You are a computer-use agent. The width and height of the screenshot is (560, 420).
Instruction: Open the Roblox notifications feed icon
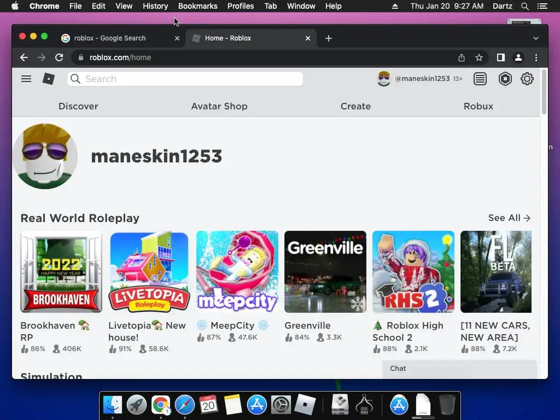tap(480, 79)
